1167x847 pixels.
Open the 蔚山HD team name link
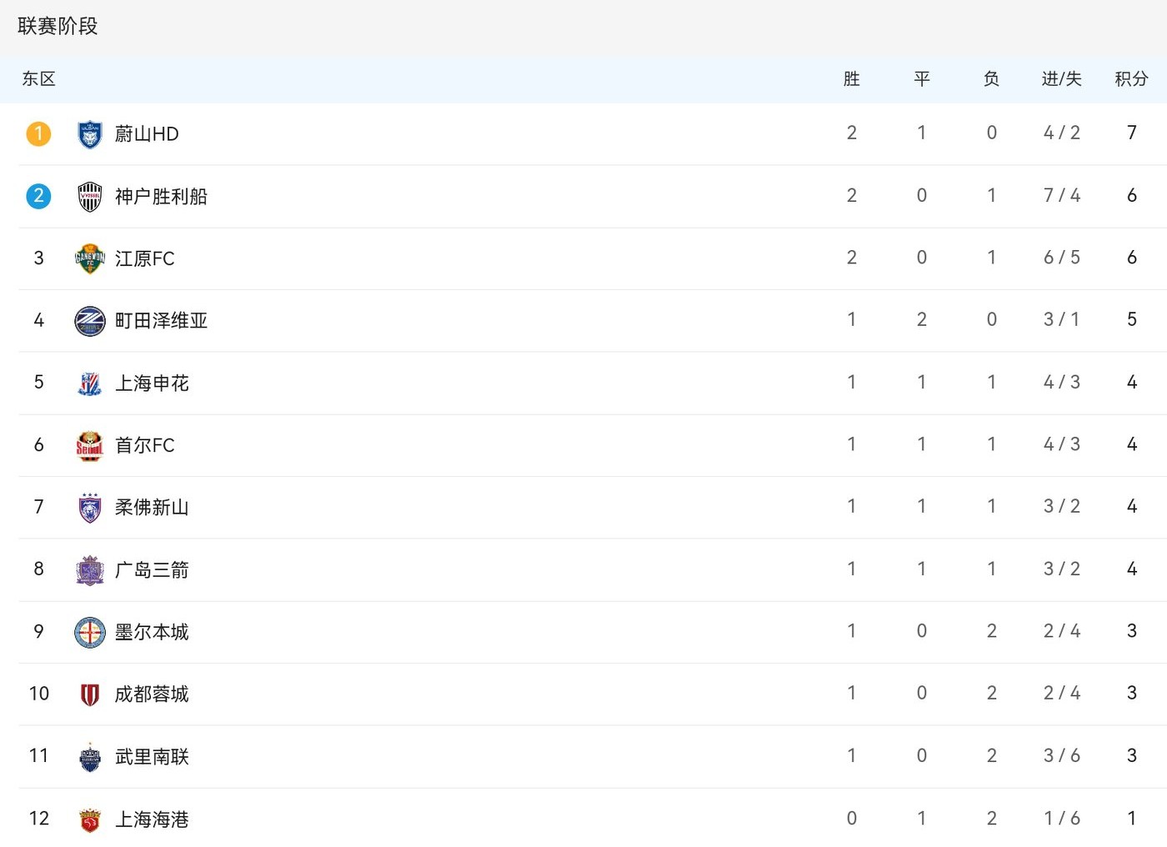click(147, 134)
